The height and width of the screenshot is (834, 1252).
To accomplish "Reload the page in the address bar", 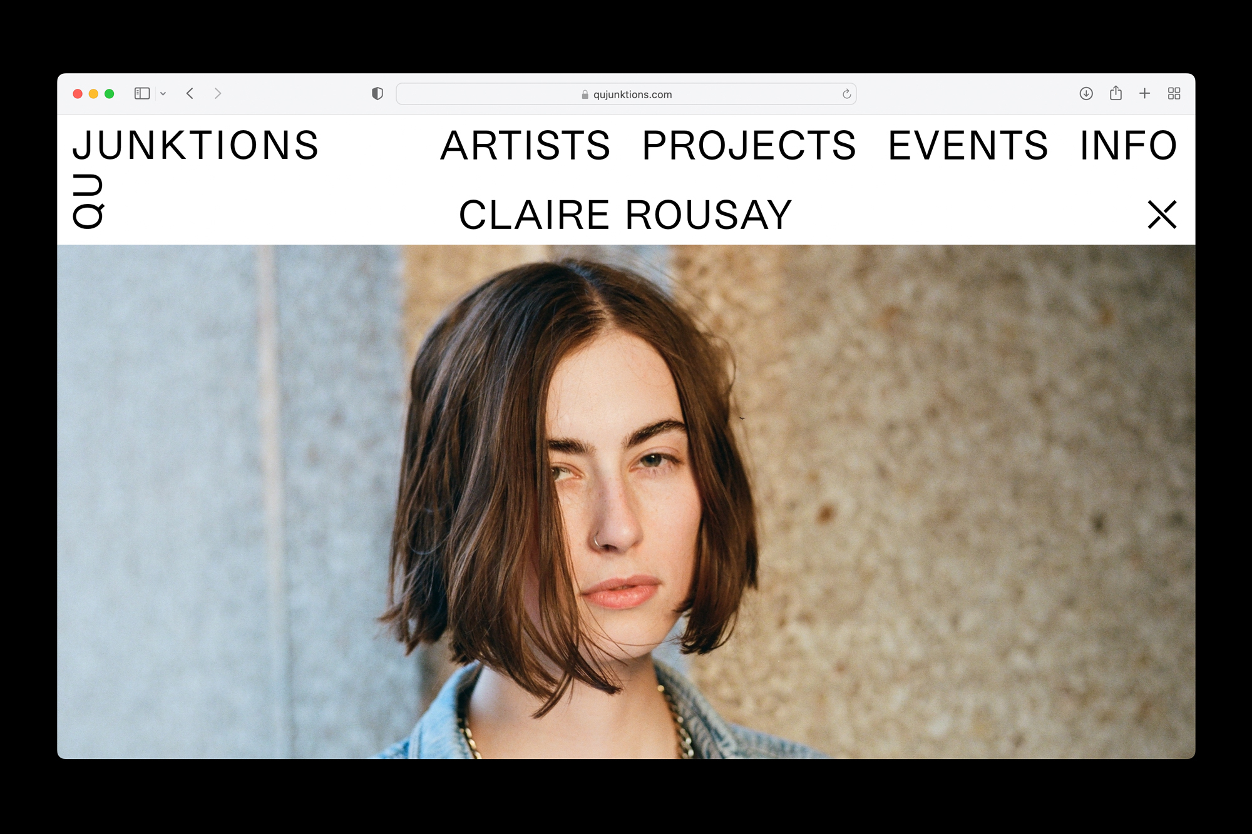I will click(x=846, y=94).
